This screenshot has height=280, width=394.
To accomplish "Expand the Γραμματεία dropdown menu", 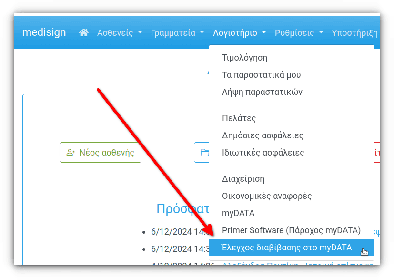I will point(177,33).
